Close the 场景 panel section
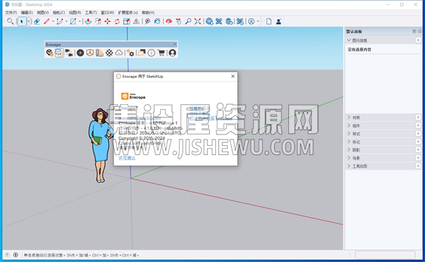The width and height of the screenshot is (425, 262). pos(418,158)
